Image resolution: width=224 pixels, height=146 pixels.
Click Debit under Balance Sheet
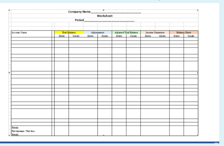pyautogui.click(x=177, y=36)
